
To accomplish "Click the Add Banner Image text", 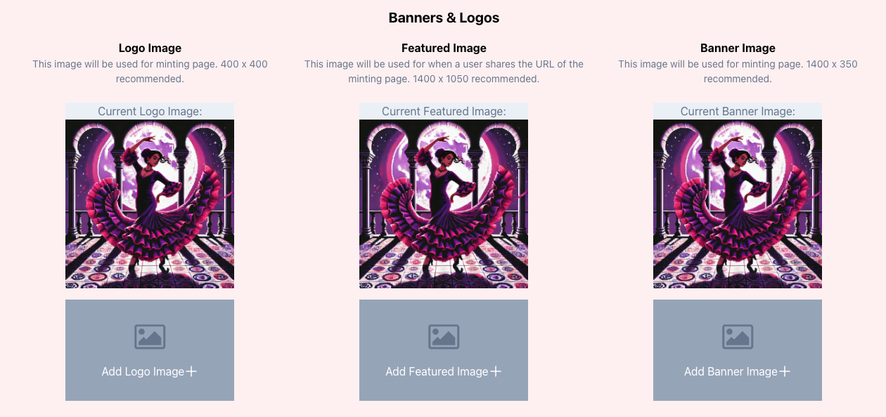I will coord(731,371).
